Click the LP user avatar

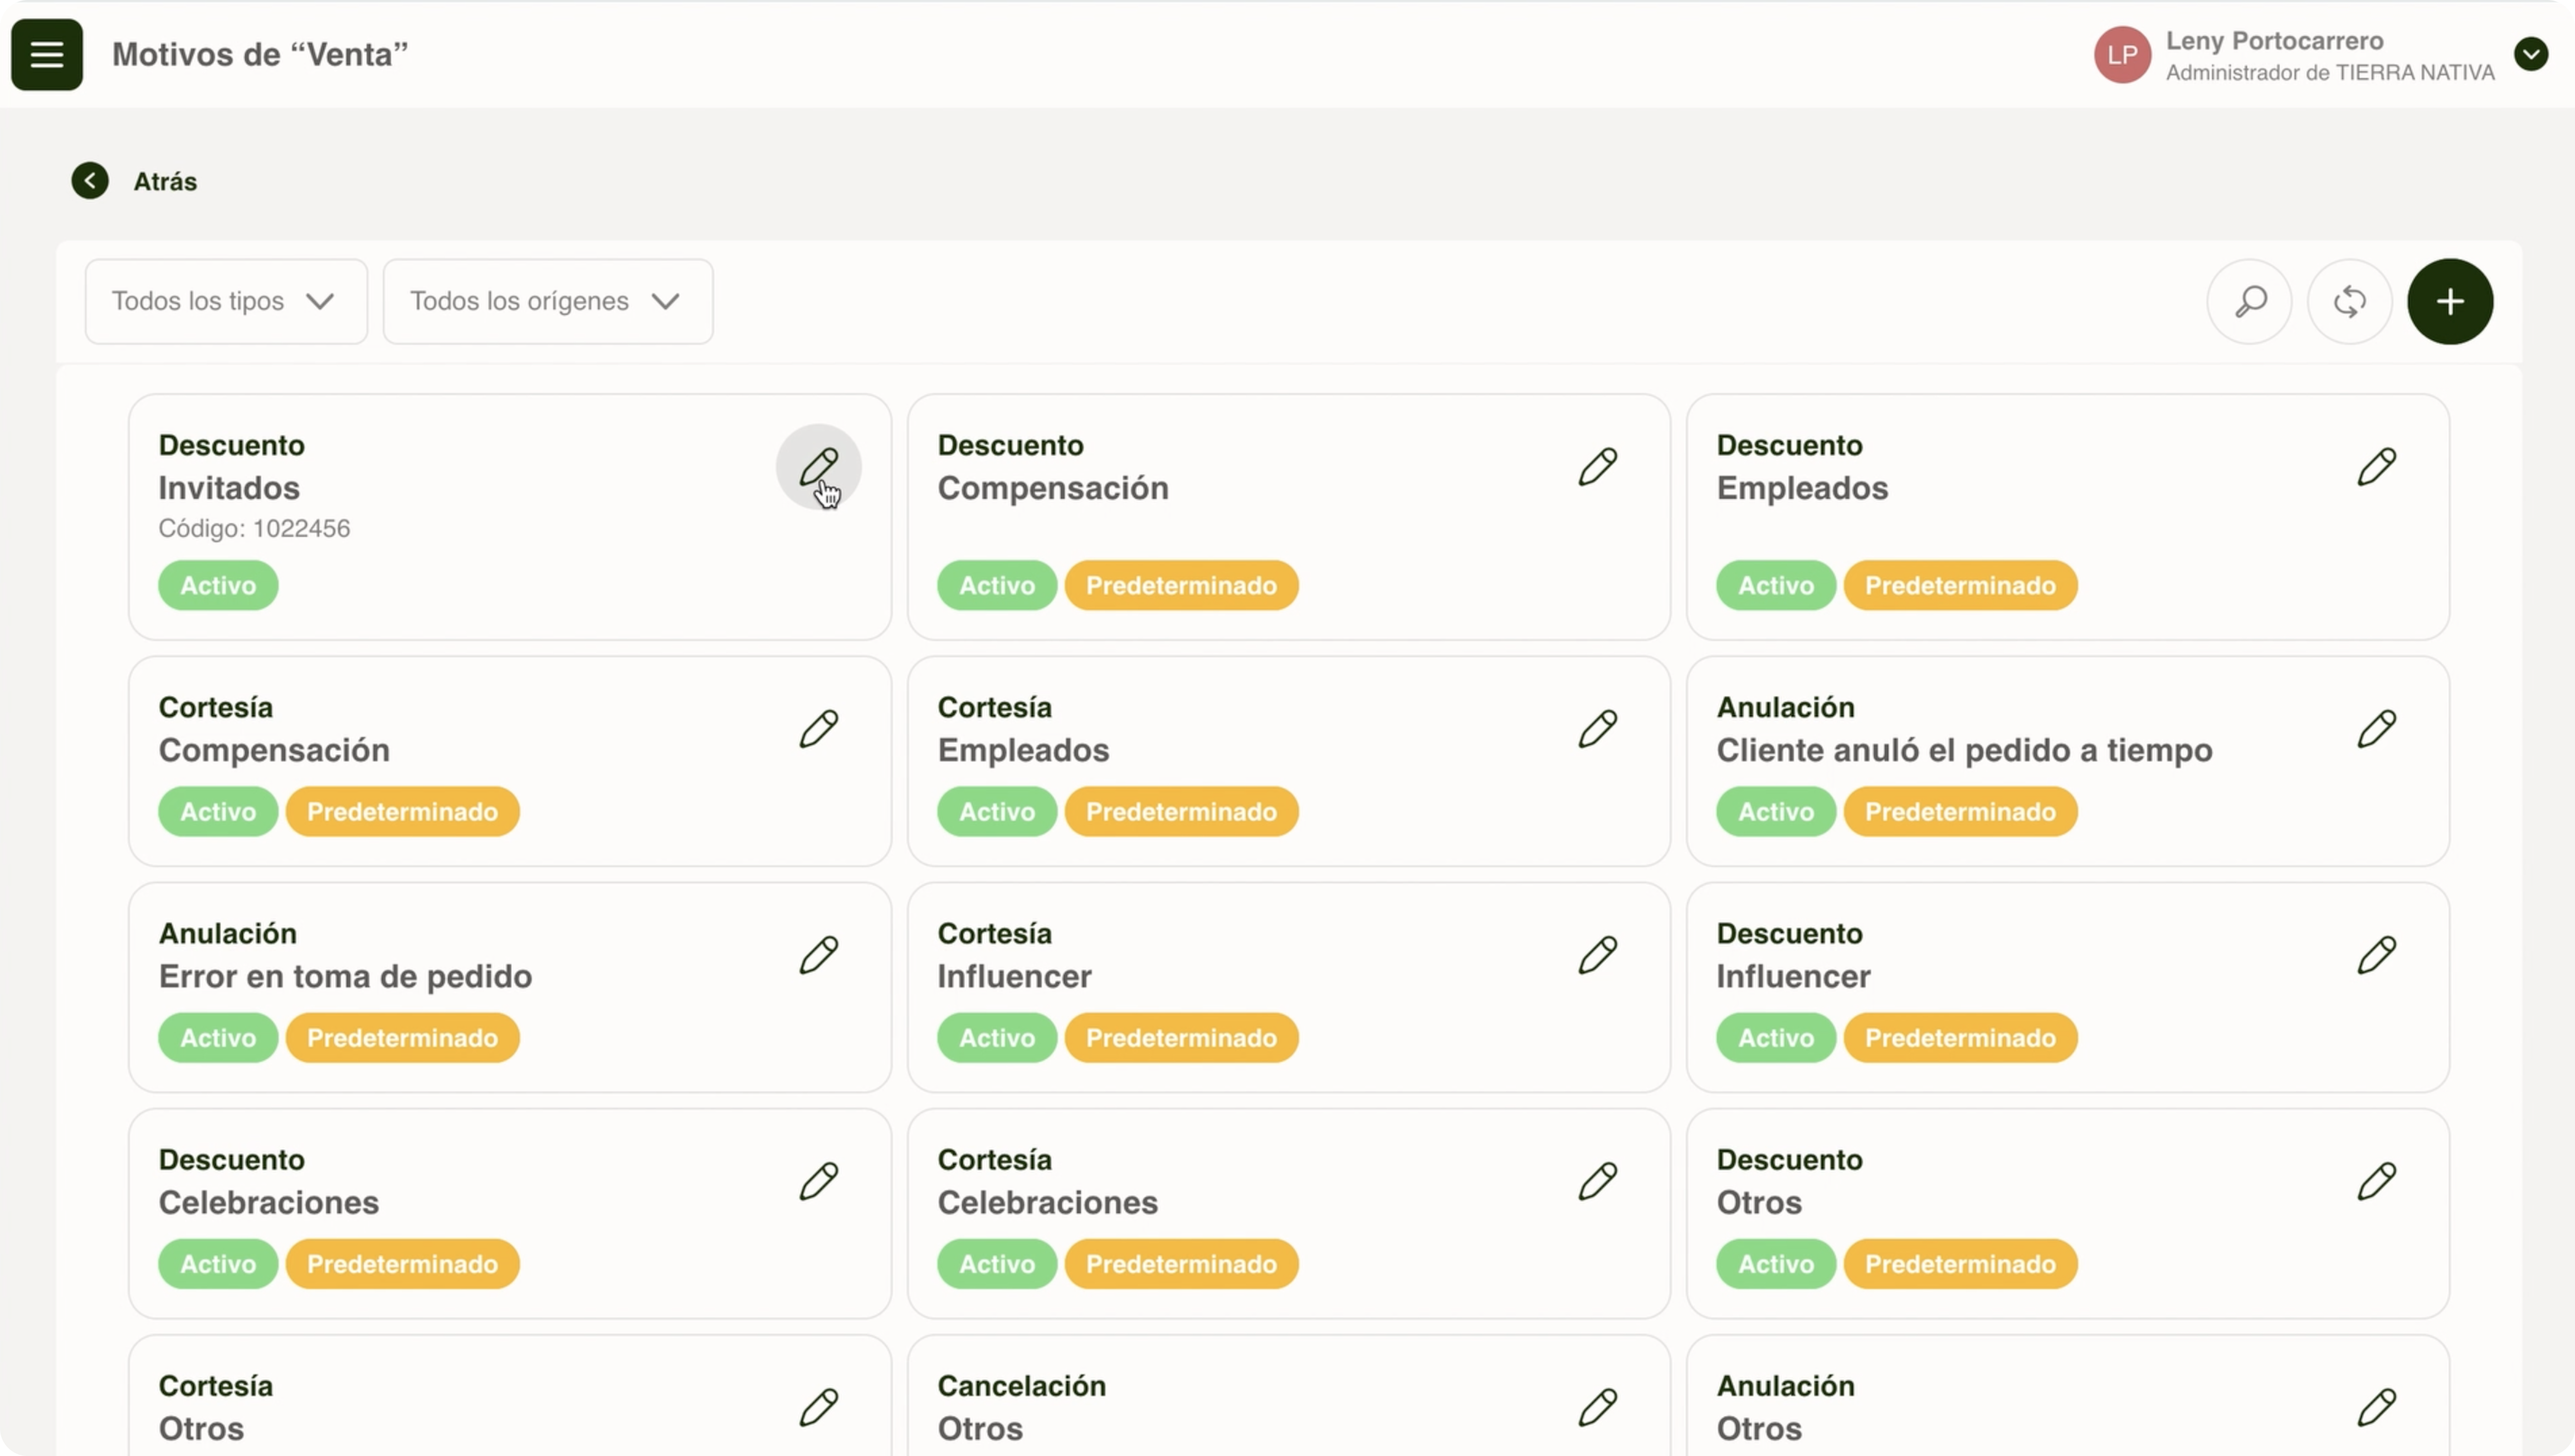point(2121,55)
